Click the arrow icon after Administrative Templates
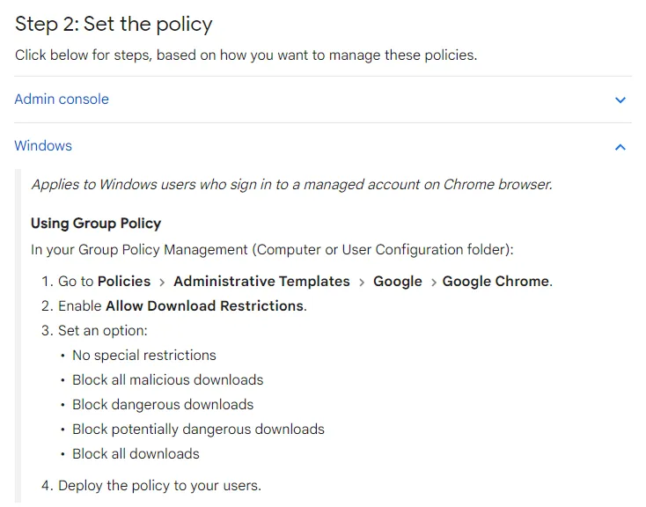This screenshot has width=646, height=507. [x=362, y=282]
